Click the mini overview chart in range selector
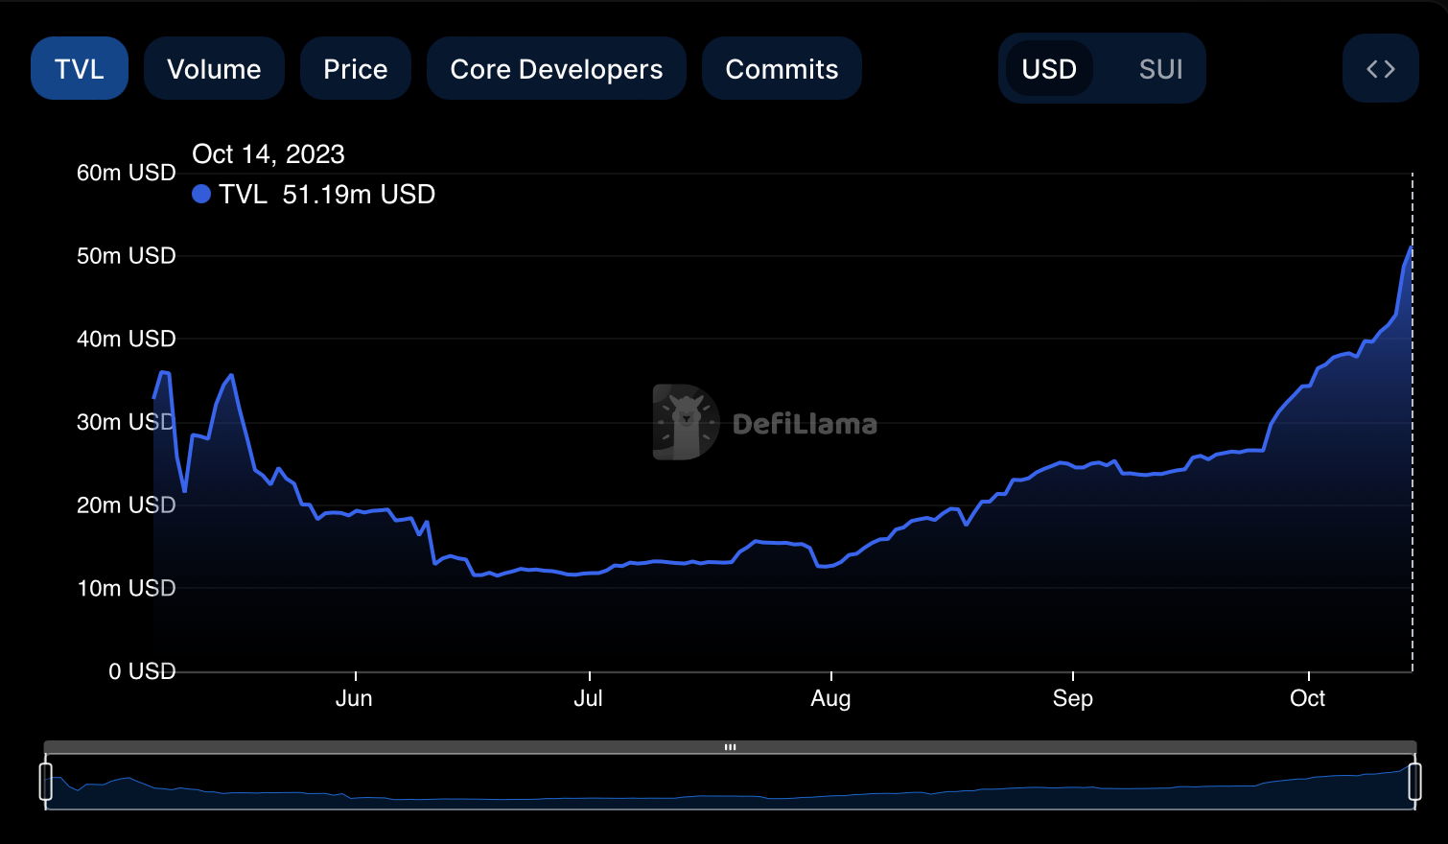Viewport: 1448px width, 844px height. point(730,782)
